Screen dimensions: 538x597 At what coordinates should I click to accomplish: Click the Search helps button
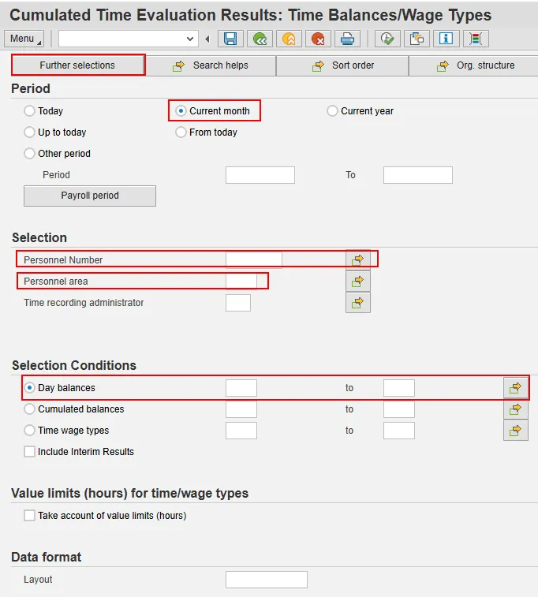click(211, 65)
